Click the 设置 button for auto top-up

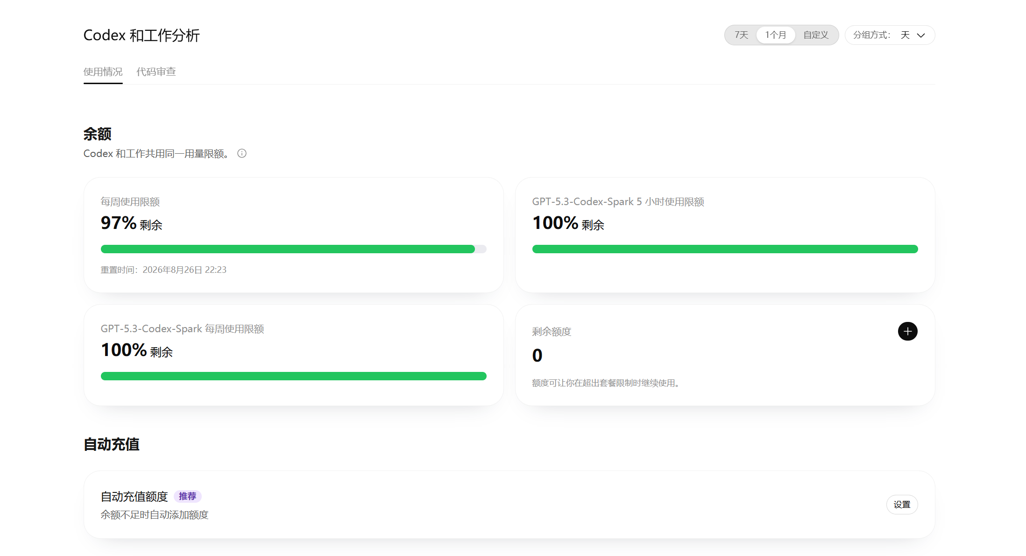click(x=902, y=505)
